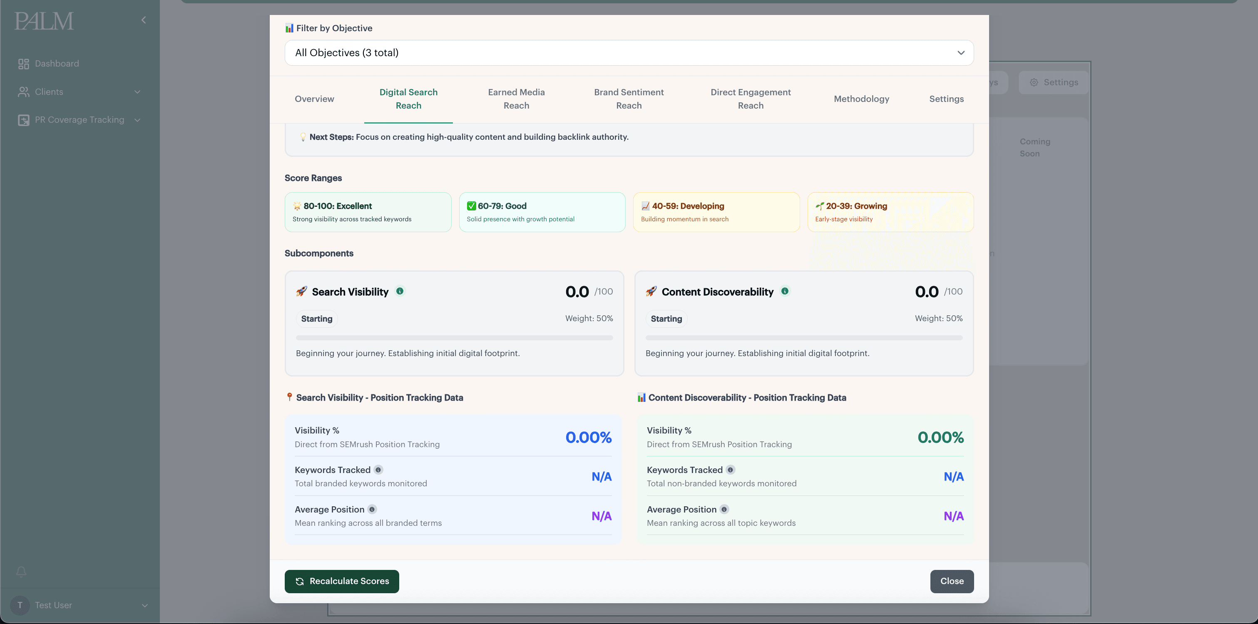Click the 80-100 Excellent score card
The width and height of the screenshot is (1258, 624).
coord(368,212)
